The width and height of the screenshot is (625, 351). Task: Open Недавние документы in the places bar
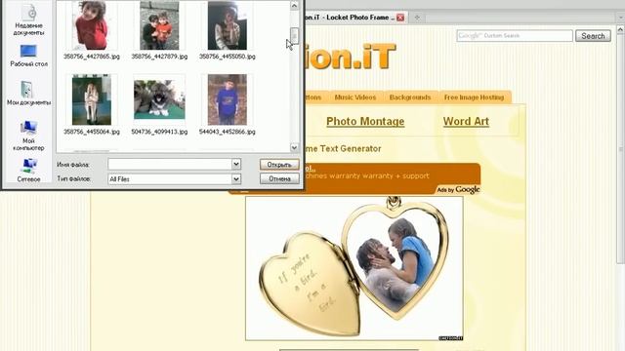28,19
